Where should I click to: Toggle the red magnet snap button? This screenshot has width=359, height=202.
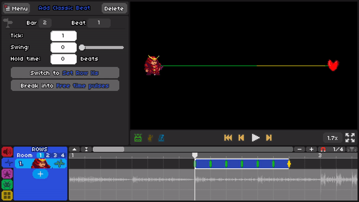(x=322, y=149)
